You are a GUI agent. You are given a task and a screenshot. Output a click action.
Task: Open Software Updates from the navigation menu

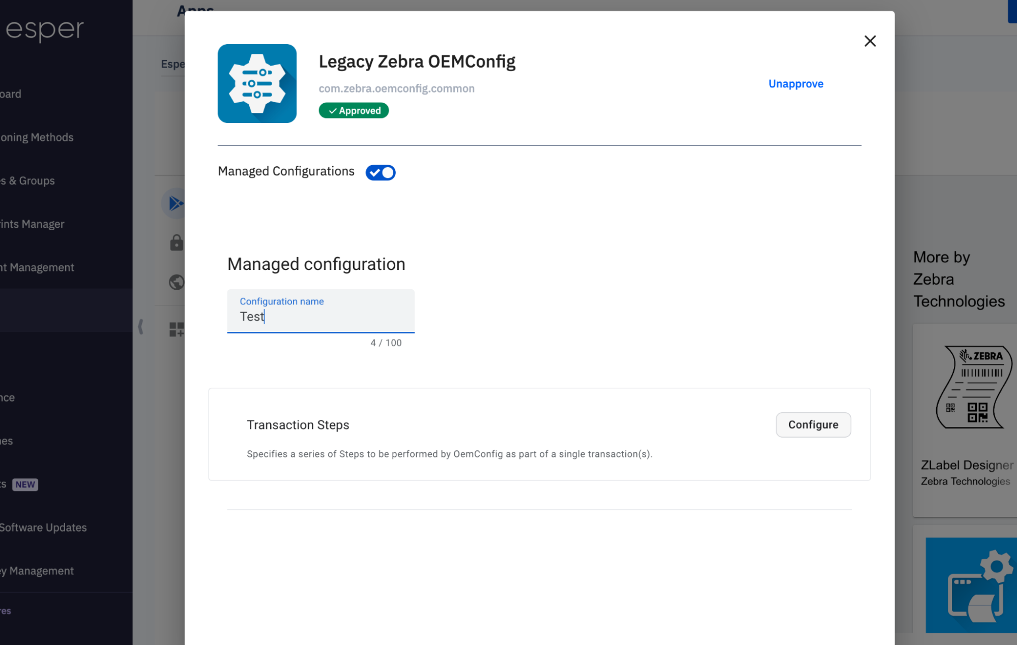[x=43, y=527]
